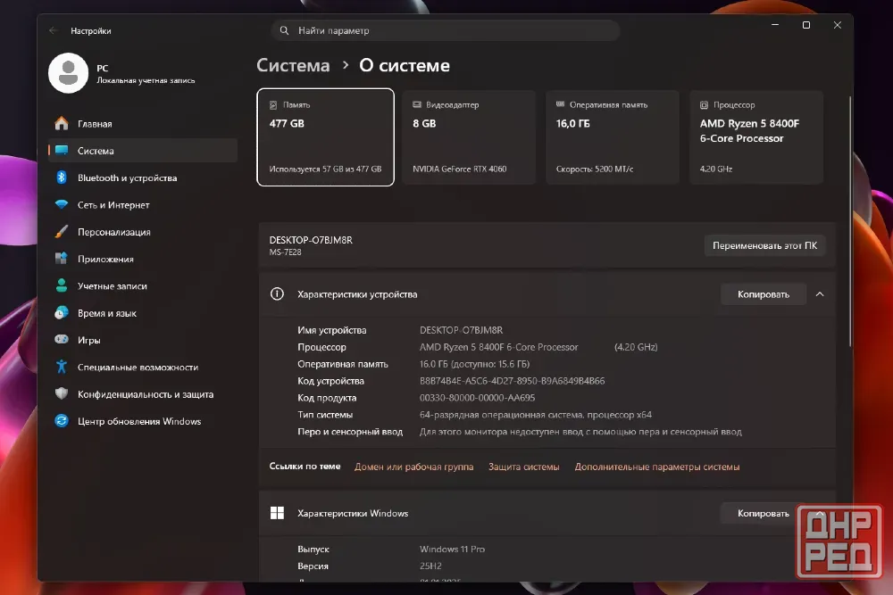Go to Сеть и Интернет
This screenshot has height=595, width=893.
click(143, 205)
